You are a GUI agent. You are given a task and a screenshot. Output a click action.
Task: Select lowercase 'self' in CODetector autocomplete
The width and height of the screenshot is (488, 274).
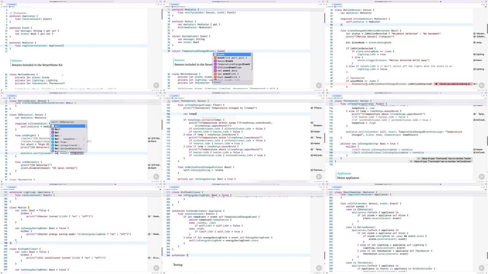click(x=68, y=126)
